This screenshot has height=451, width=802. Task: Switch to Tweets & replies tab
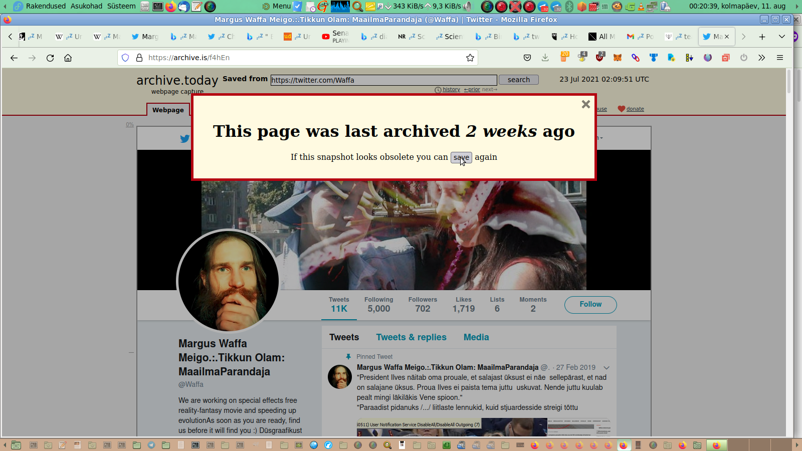coord(412,337)
